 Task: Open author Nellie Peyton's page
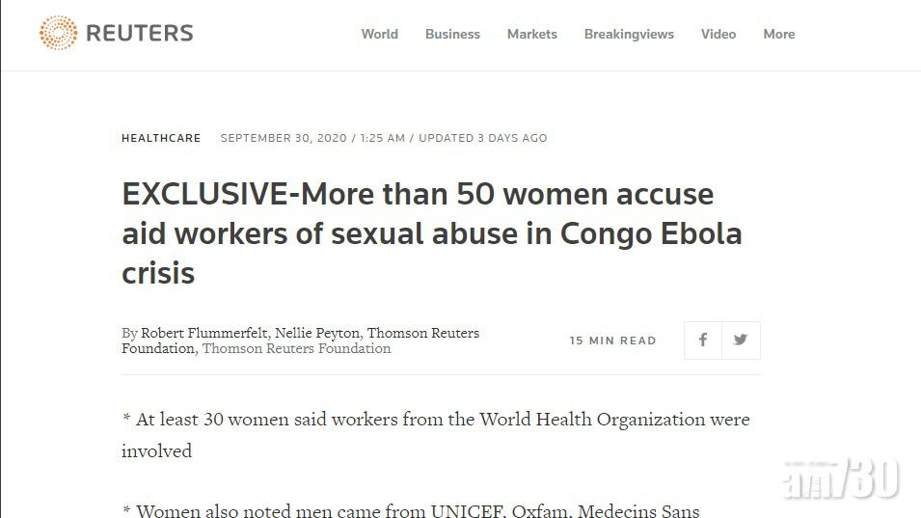point(317,333)
